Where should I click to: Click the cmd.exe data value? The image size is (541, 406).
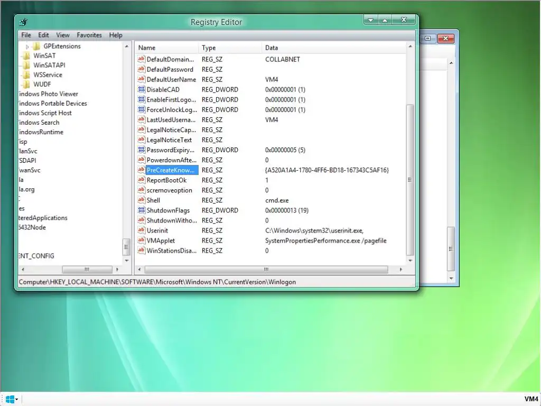(277, 200)
